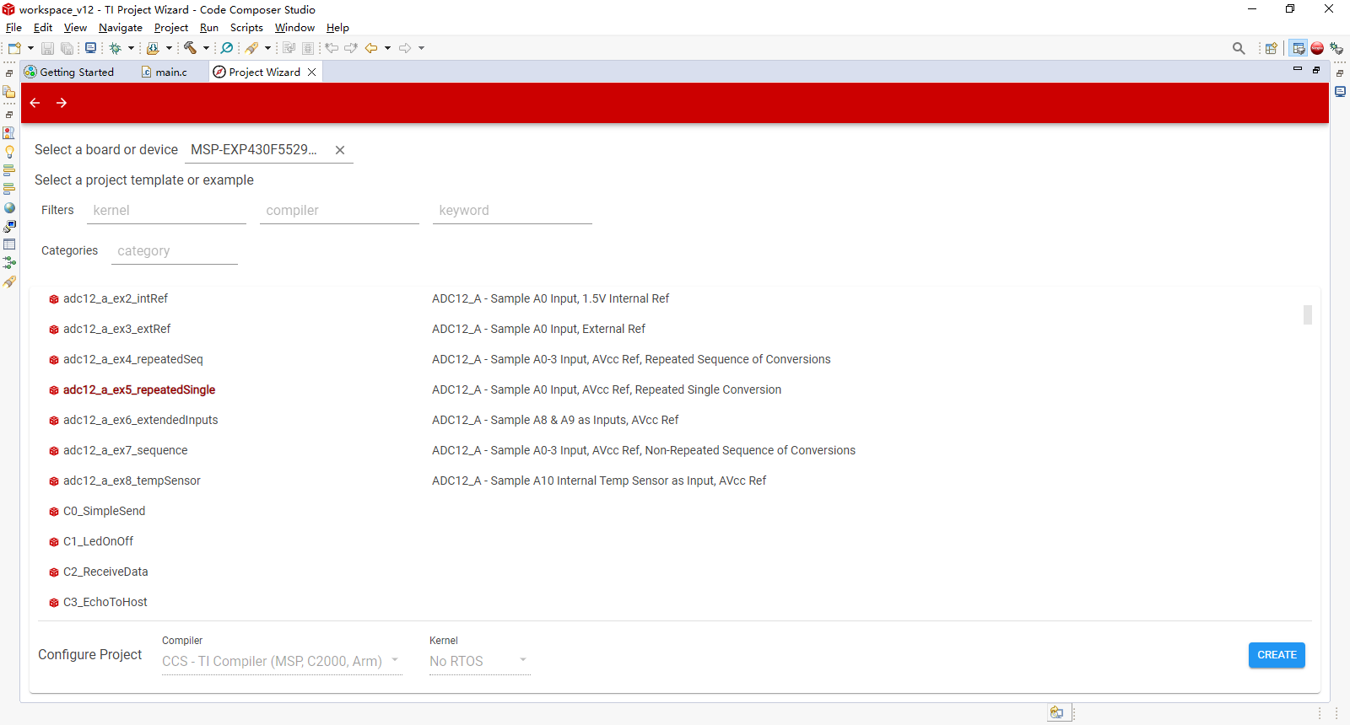This screenshot has height=725, width=1350.
Task: Select the C0_SimpleSend example
Action: (x=104, y=511)
